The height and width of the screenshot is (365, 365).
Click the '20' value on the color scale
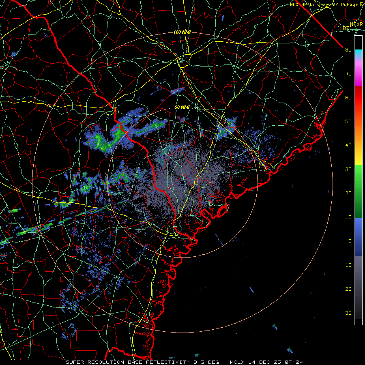[348, 193]
